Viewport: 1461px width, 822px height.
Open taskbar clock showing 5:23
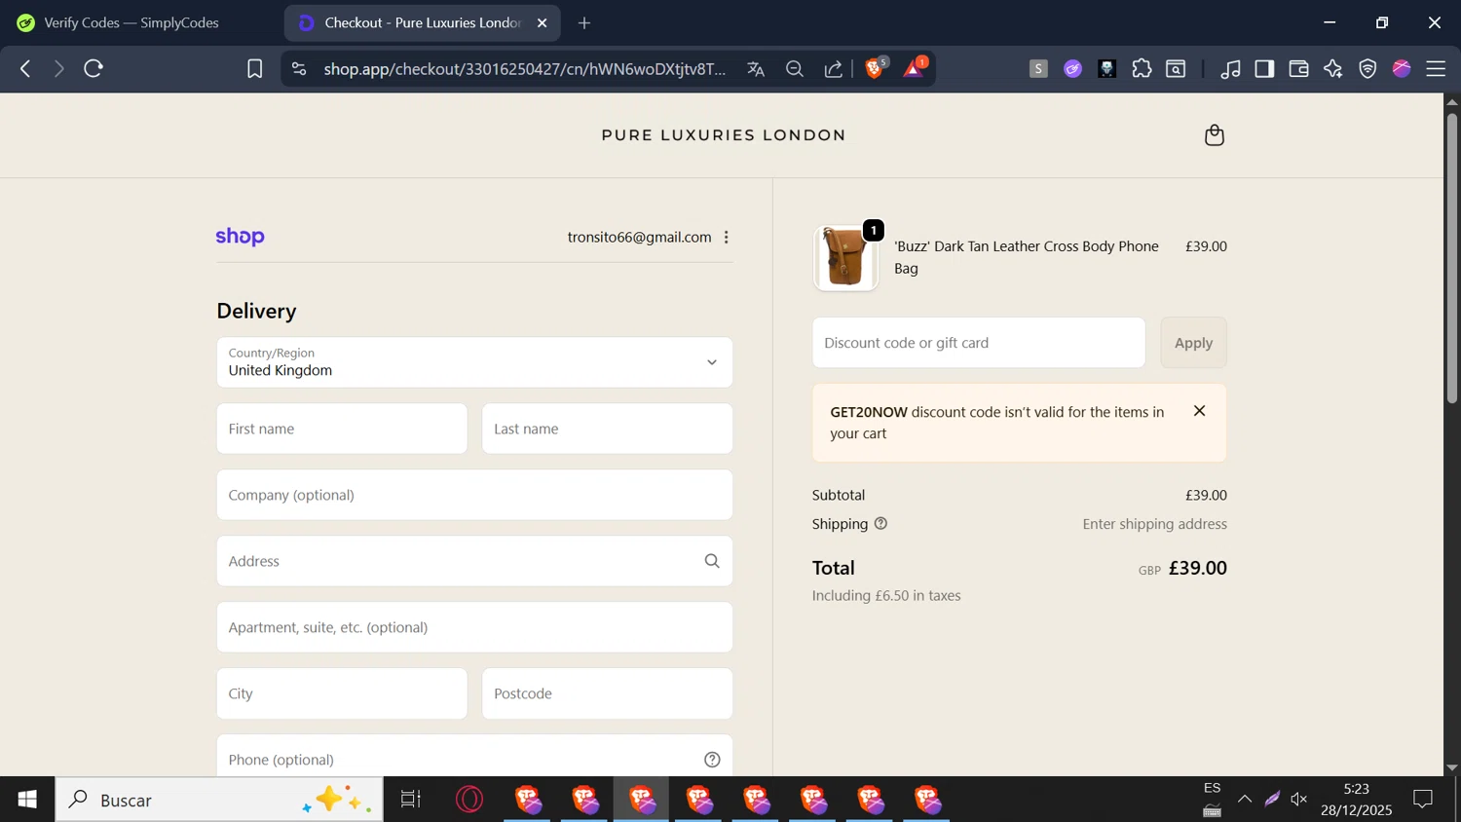coord(1356,800)
